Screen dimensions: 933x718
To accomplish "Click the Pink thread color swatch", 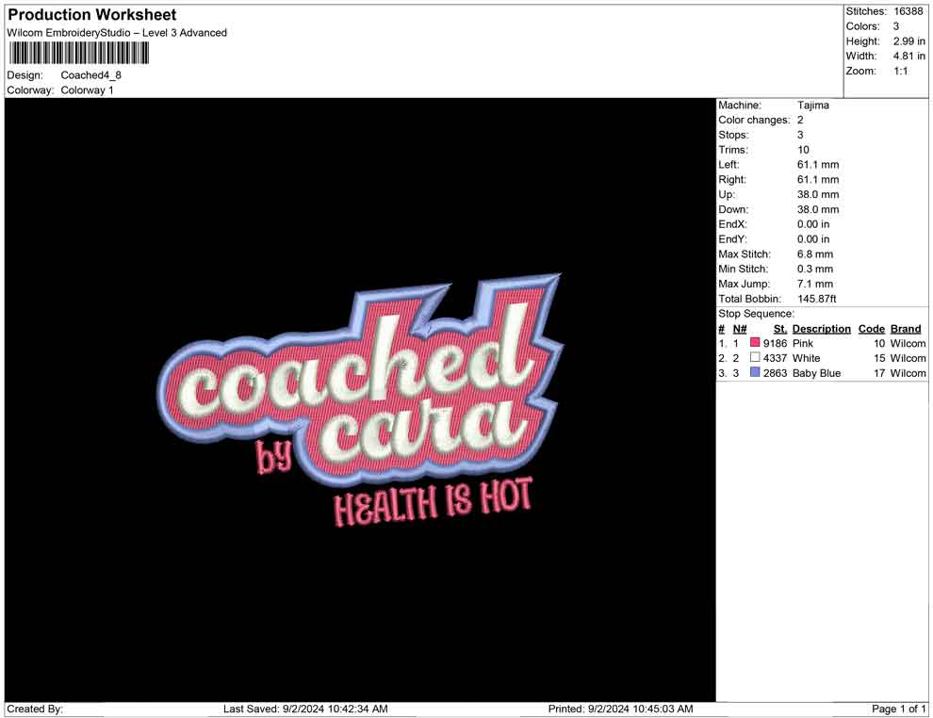I will coord(755,344).
